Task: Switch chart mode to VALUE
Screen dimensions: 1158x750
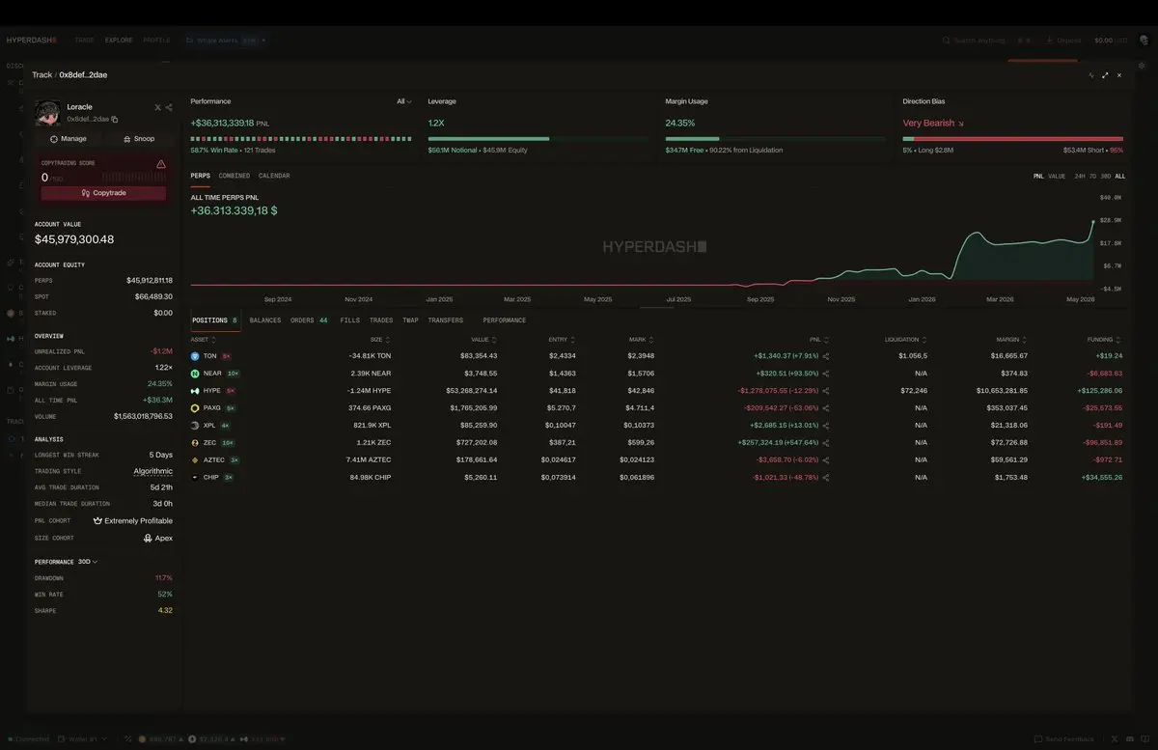Action: [x=1057, y=177]
